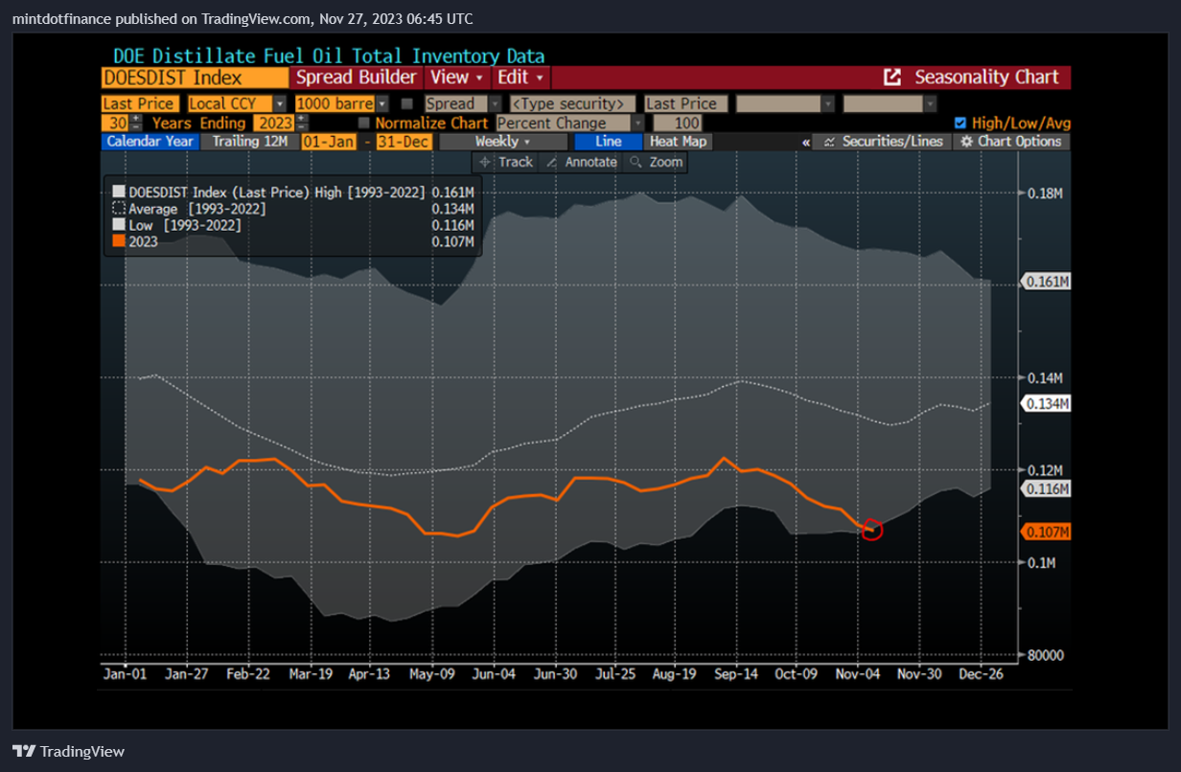Image resolution: width=1181 pixels, height=772 pixels.
Task: Switch to Calendar Year mode
Action: click(x=150, y=141)
